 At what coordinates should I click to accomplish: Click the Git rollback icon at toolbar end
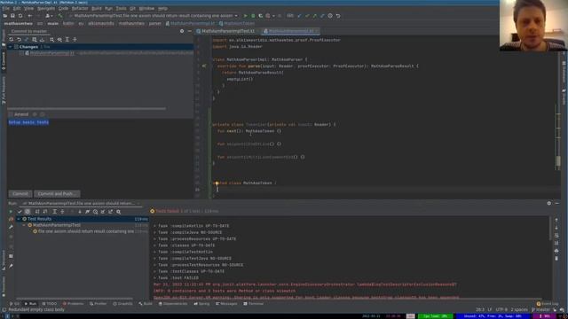coord(338,16)
